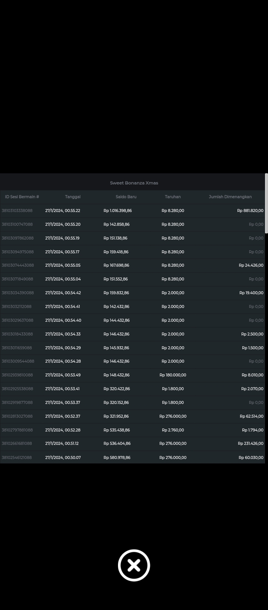This screenshot has width=268, height=610.
Task: Open session ID 38102661681088
Action: tap(17, 443)
